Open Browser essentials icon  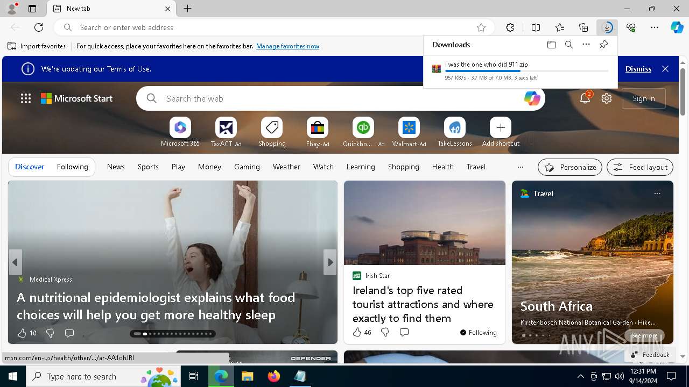pyautogui.click(x=631, y=27)
